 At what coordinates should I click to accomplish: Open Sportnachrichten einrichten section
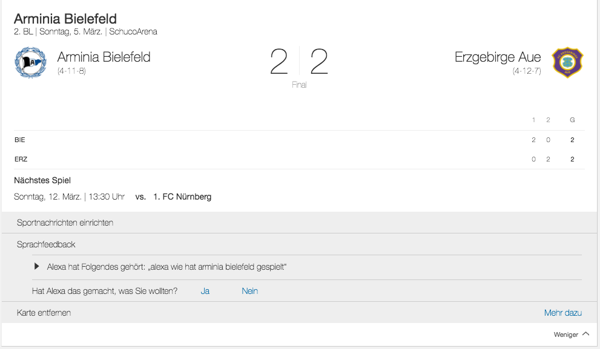pos(65,223)
